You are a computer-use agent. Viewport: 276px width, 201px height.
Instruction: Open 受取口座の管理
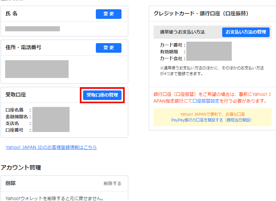coord(102,95)
